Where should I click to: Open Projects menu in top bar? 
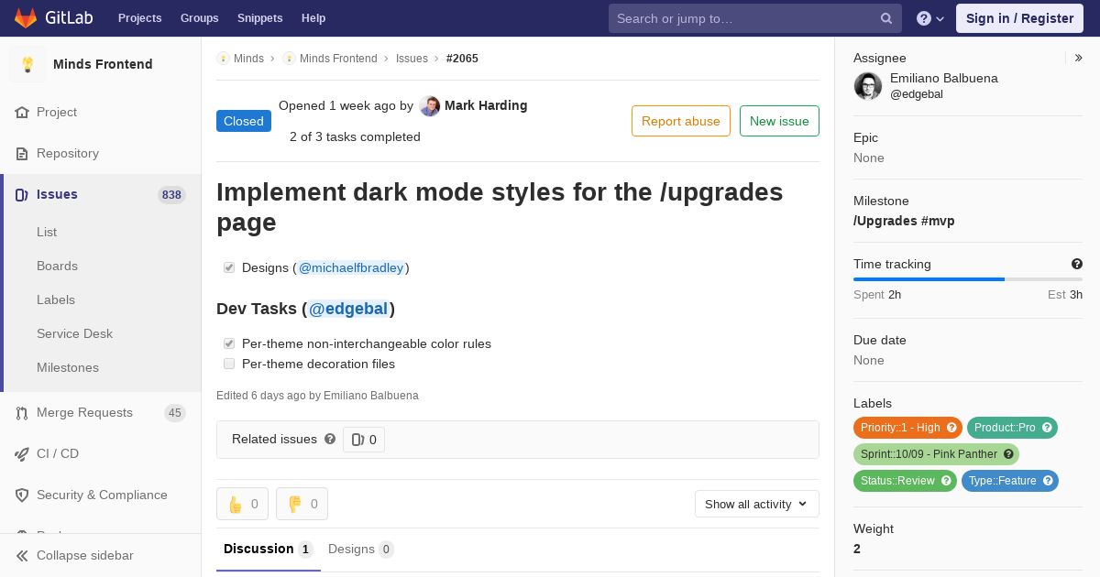[x=139, y=18]
